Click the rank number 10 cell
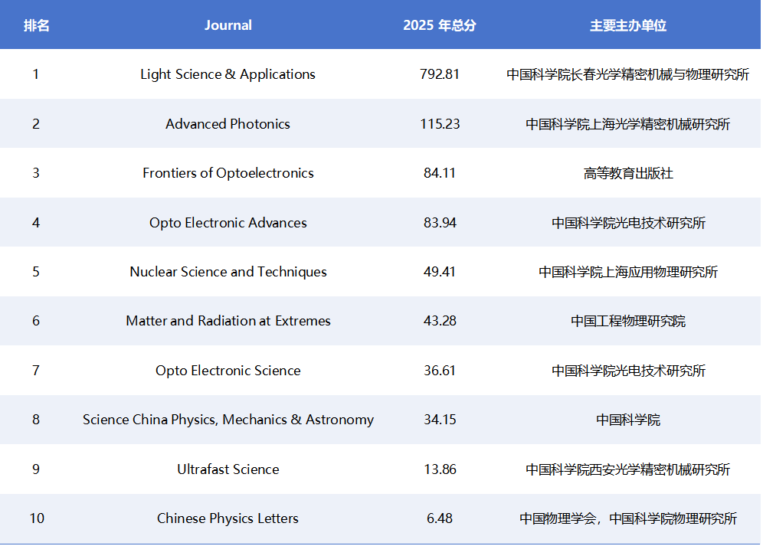The image size is (763, 546). [37, 518]
